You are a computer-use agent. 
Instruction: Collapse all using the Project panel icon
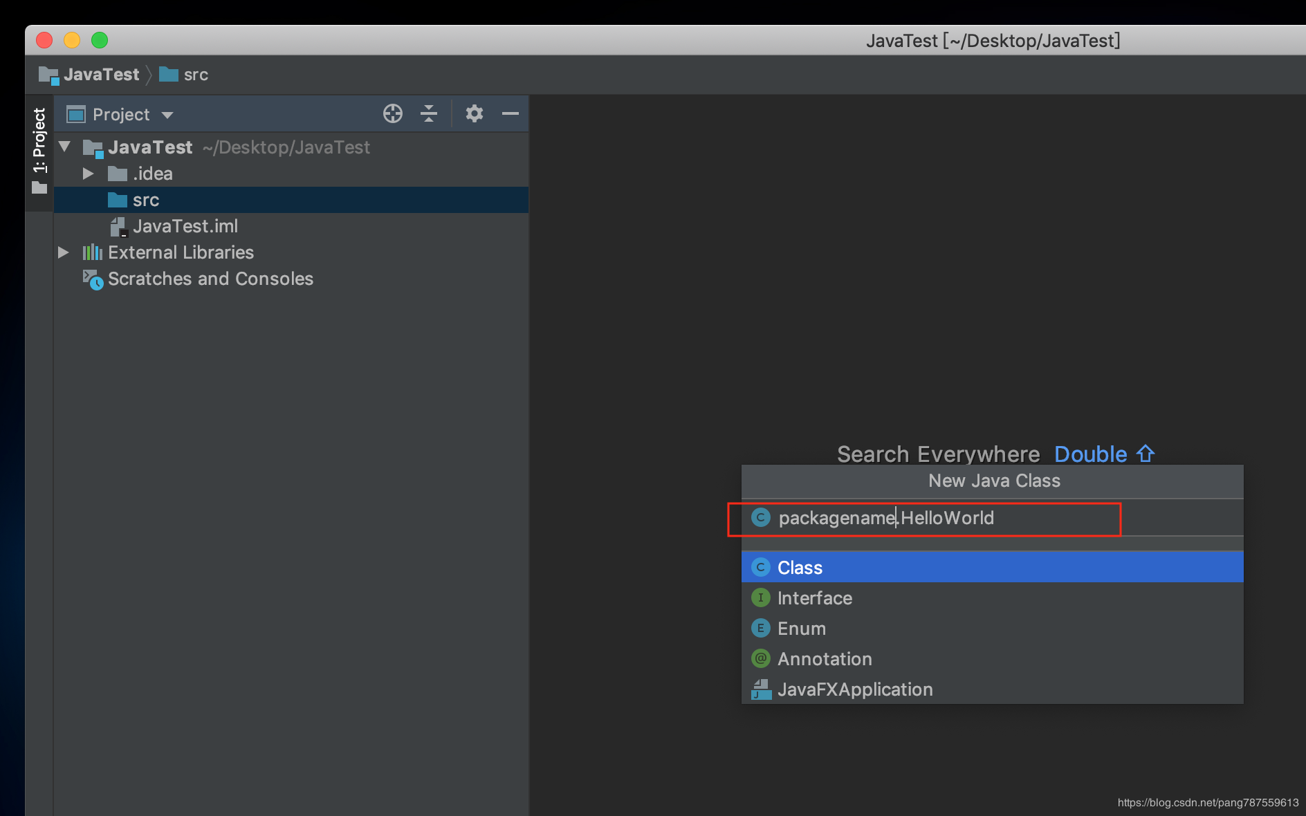(429, 113)
